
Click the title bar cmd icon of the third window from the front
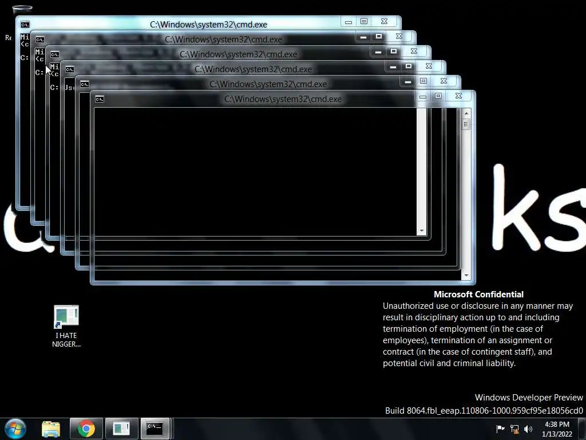tap(69, 69)
